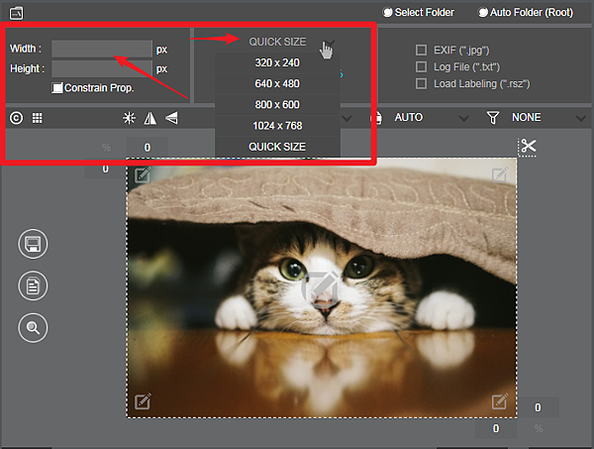
Task: Click the Height input field
Action: 102,68
